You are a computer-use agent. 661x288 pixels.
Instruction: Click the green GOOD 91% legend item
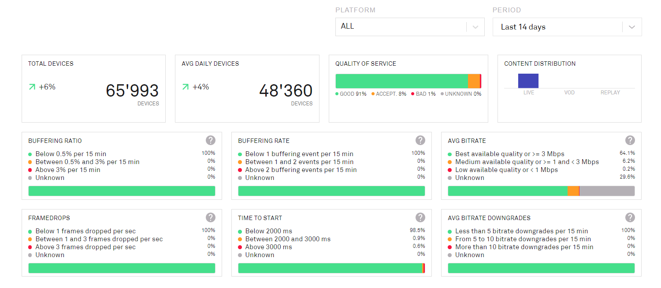coord(351,94)
